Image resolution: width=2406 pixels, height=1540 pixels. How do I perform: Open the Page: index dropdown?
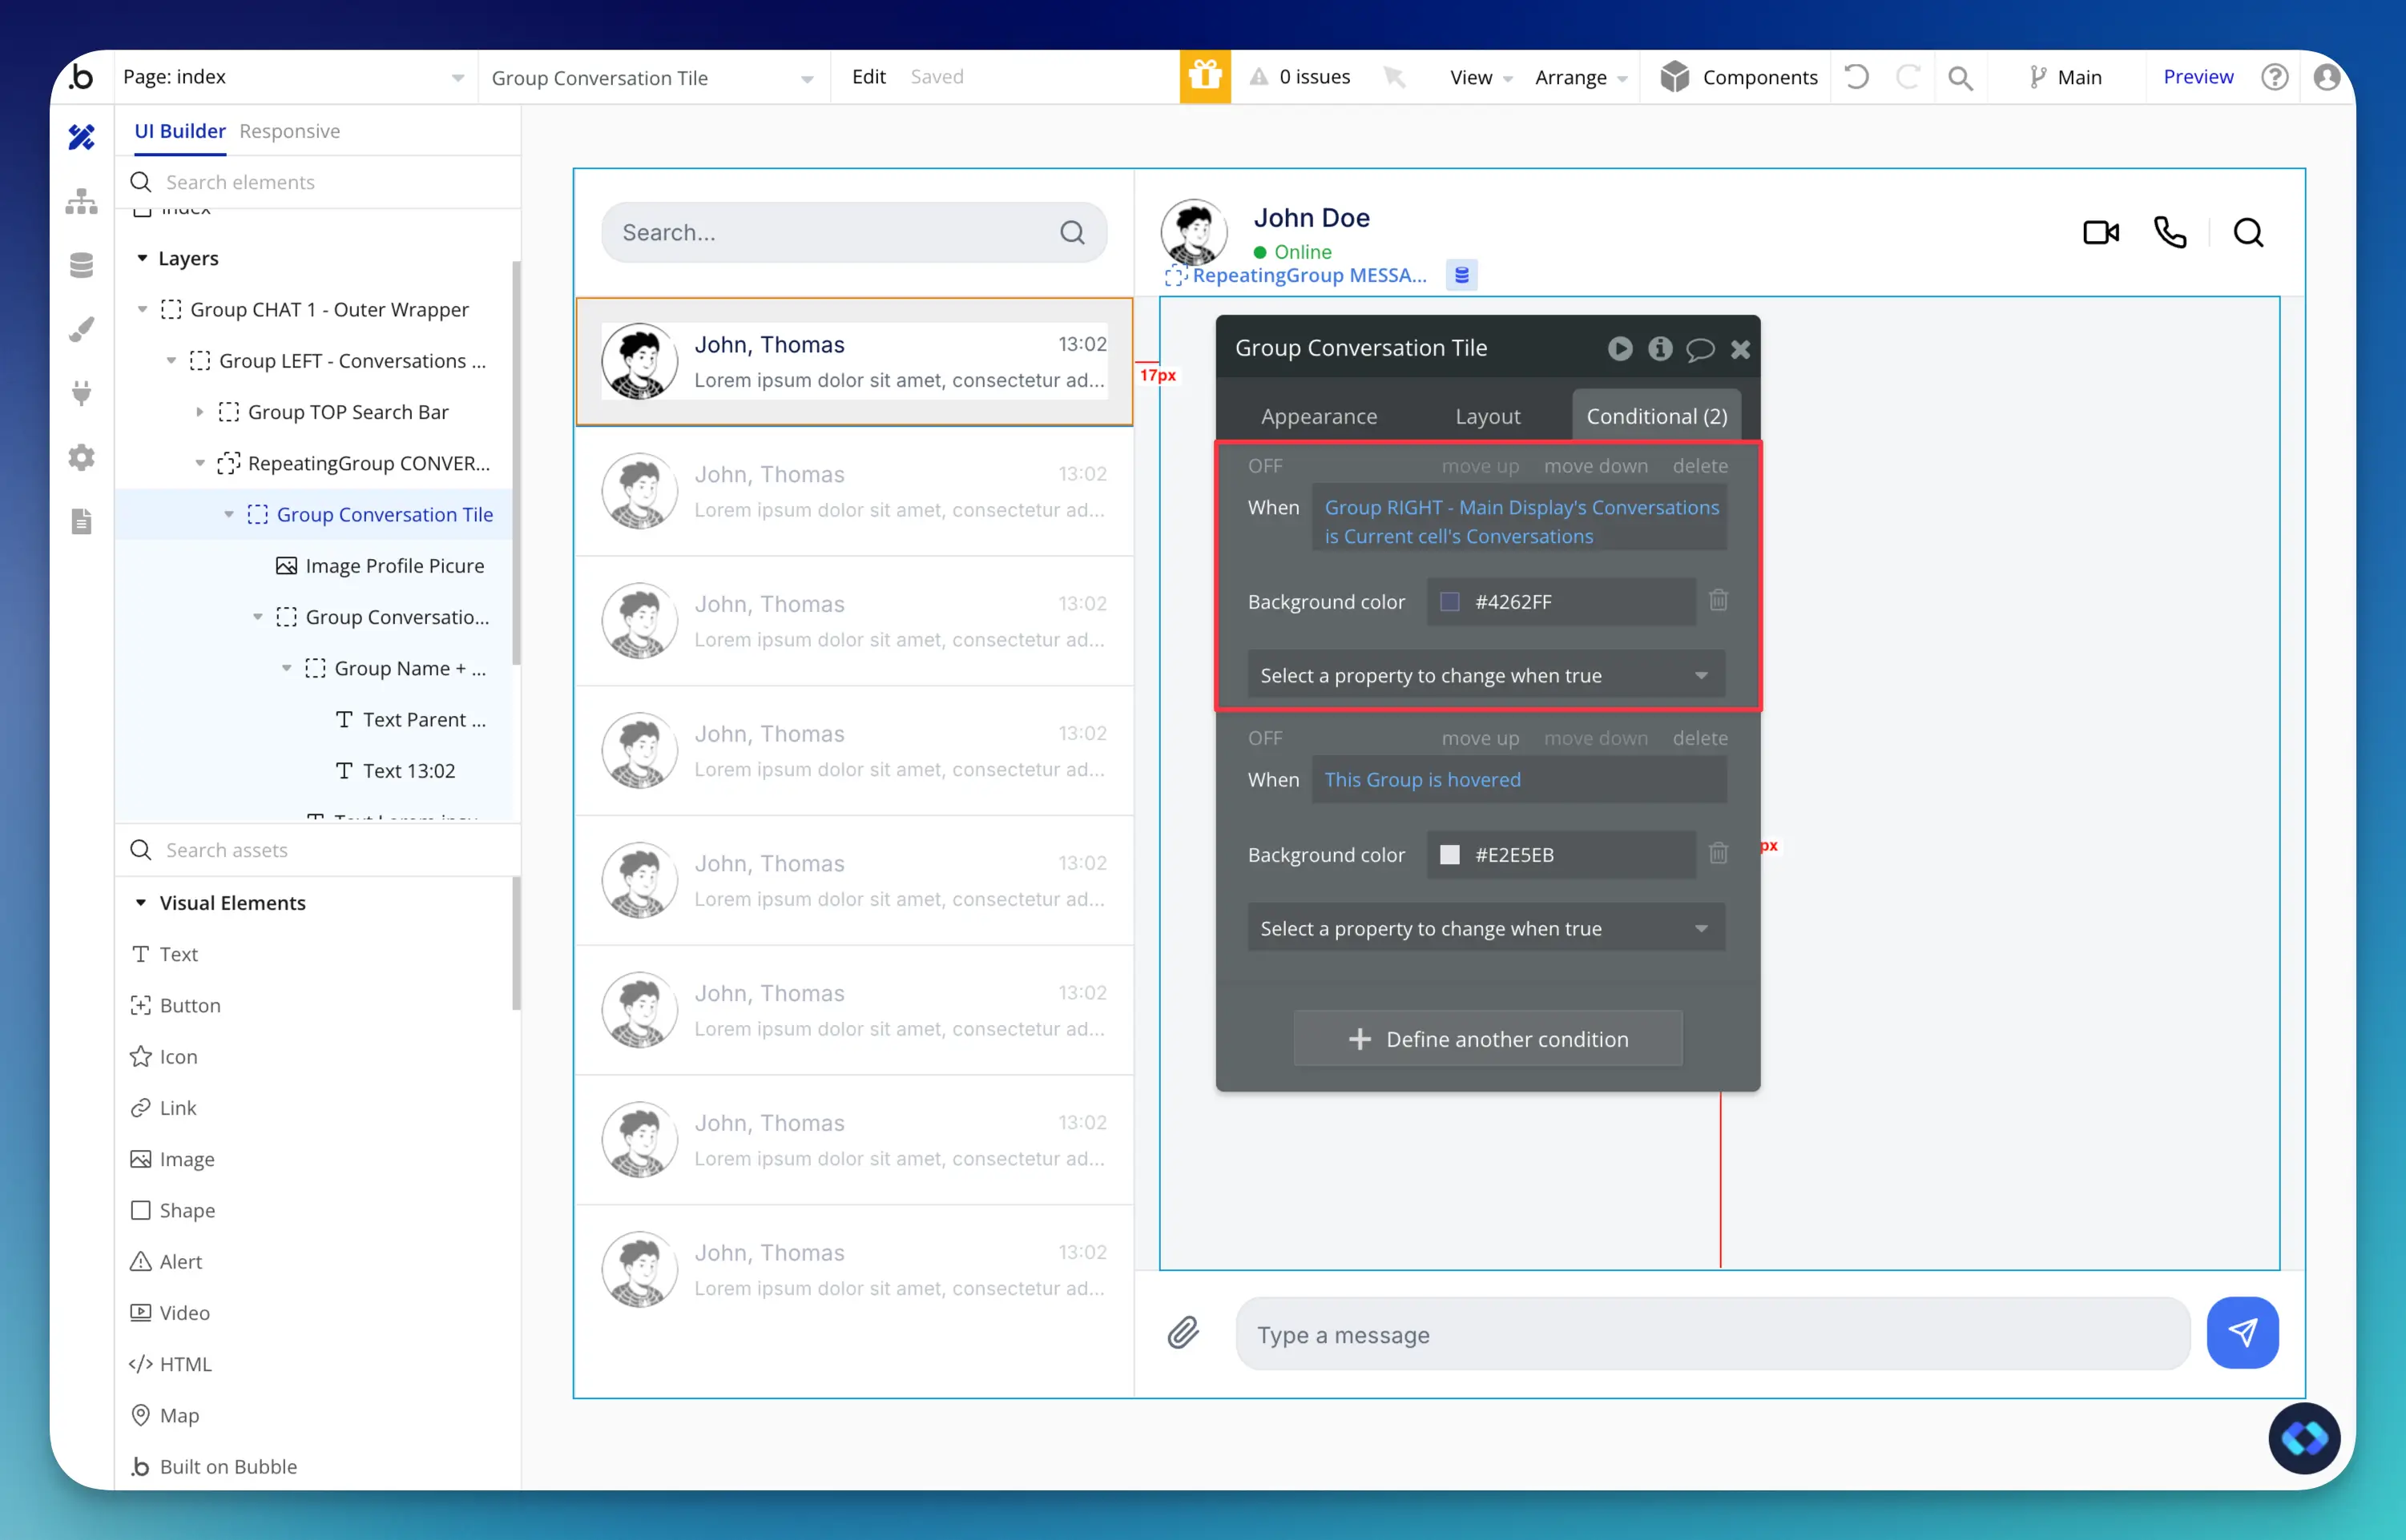(x=294, y=77)
